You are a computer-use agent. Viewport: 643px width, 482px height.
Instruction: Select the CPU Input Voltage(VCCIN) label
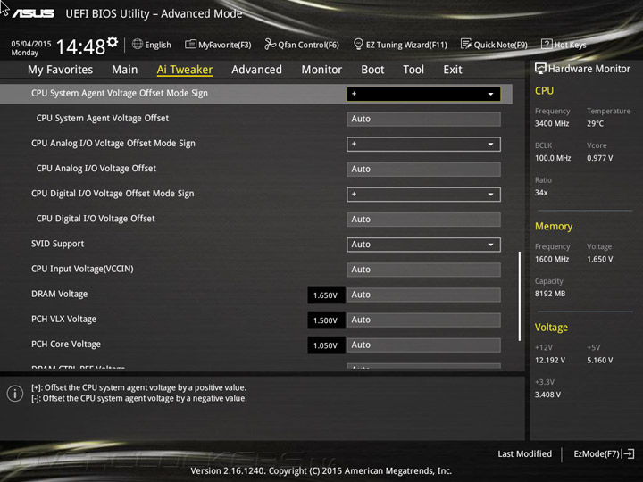coord(82,269)
